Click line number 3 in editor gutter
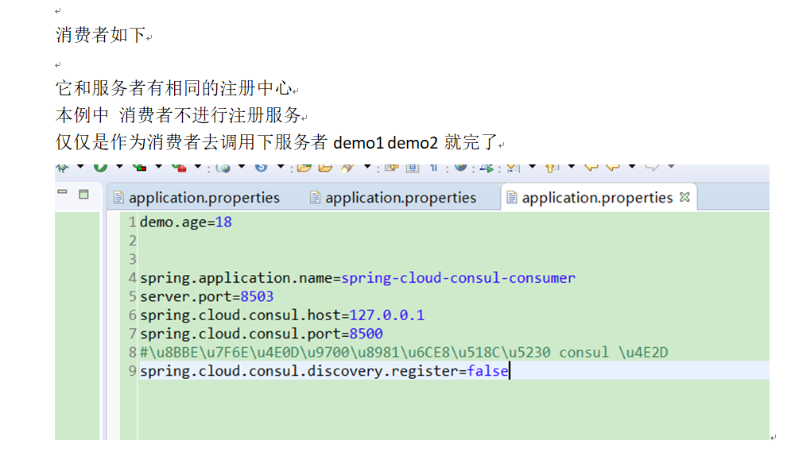The width and height of the screenshot is (795, 456). click(x=132, y=260)
